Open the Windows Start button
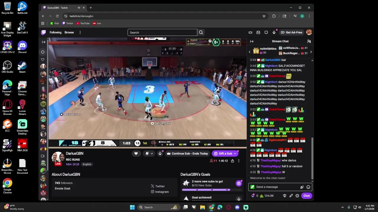 (x=132, y=207)
